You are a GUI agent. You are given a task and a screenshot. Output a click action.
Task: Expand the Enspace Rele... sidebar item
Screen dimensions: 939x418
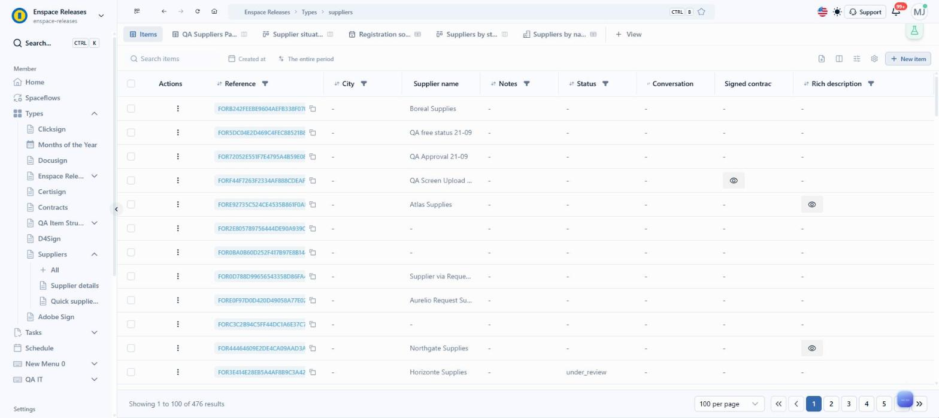click(94, 176)
